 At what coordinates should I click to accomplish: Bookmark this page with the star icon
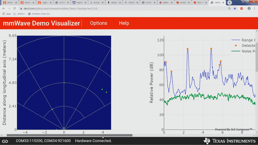tap(235, 8)
